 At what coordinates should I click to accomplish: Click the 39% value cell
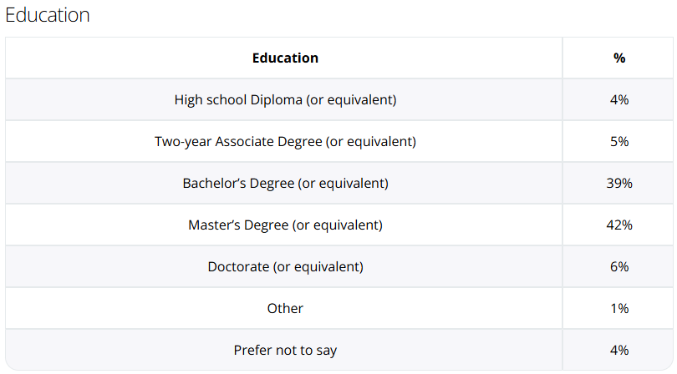click(x=619, y=184)
